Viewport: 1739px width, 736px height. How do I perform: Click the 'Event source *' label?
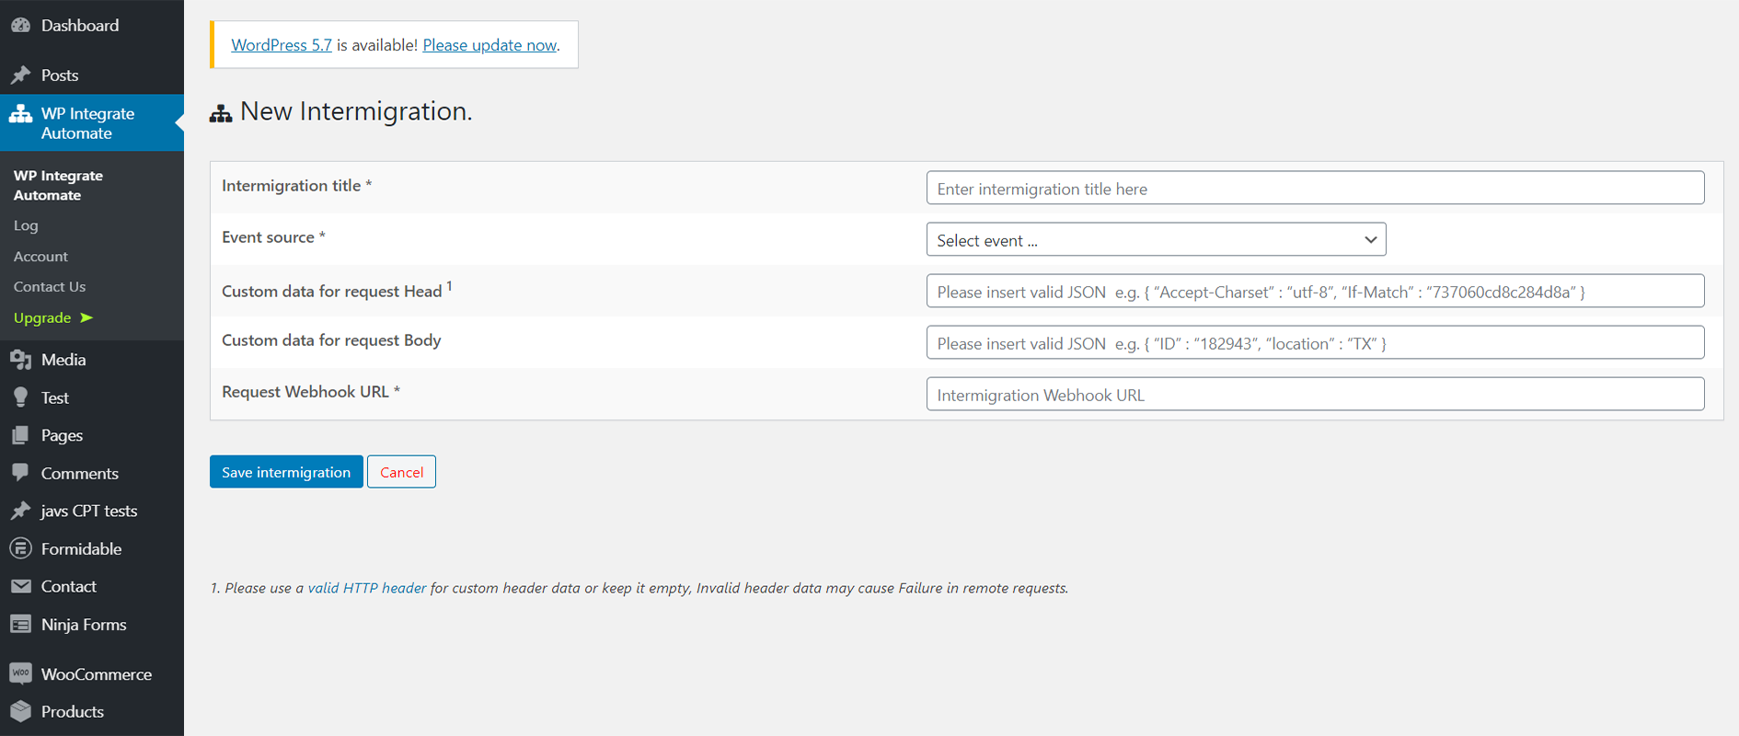273,237
